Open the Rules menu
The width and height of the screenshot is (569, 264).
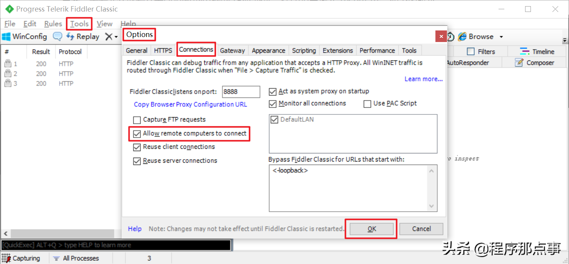(53, 24)
